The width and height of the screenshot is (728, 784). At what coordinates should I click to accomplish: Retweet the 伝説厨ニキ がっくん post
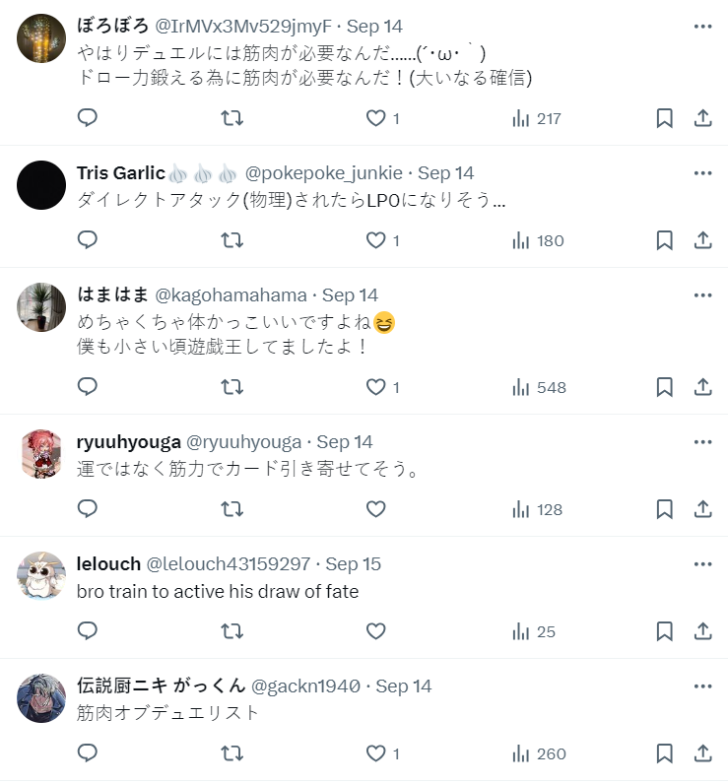232,753
